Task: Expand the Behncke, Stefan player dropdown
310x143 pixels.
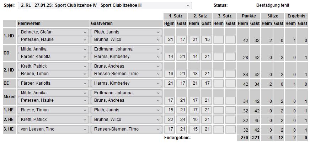Action: pos(53,32)
